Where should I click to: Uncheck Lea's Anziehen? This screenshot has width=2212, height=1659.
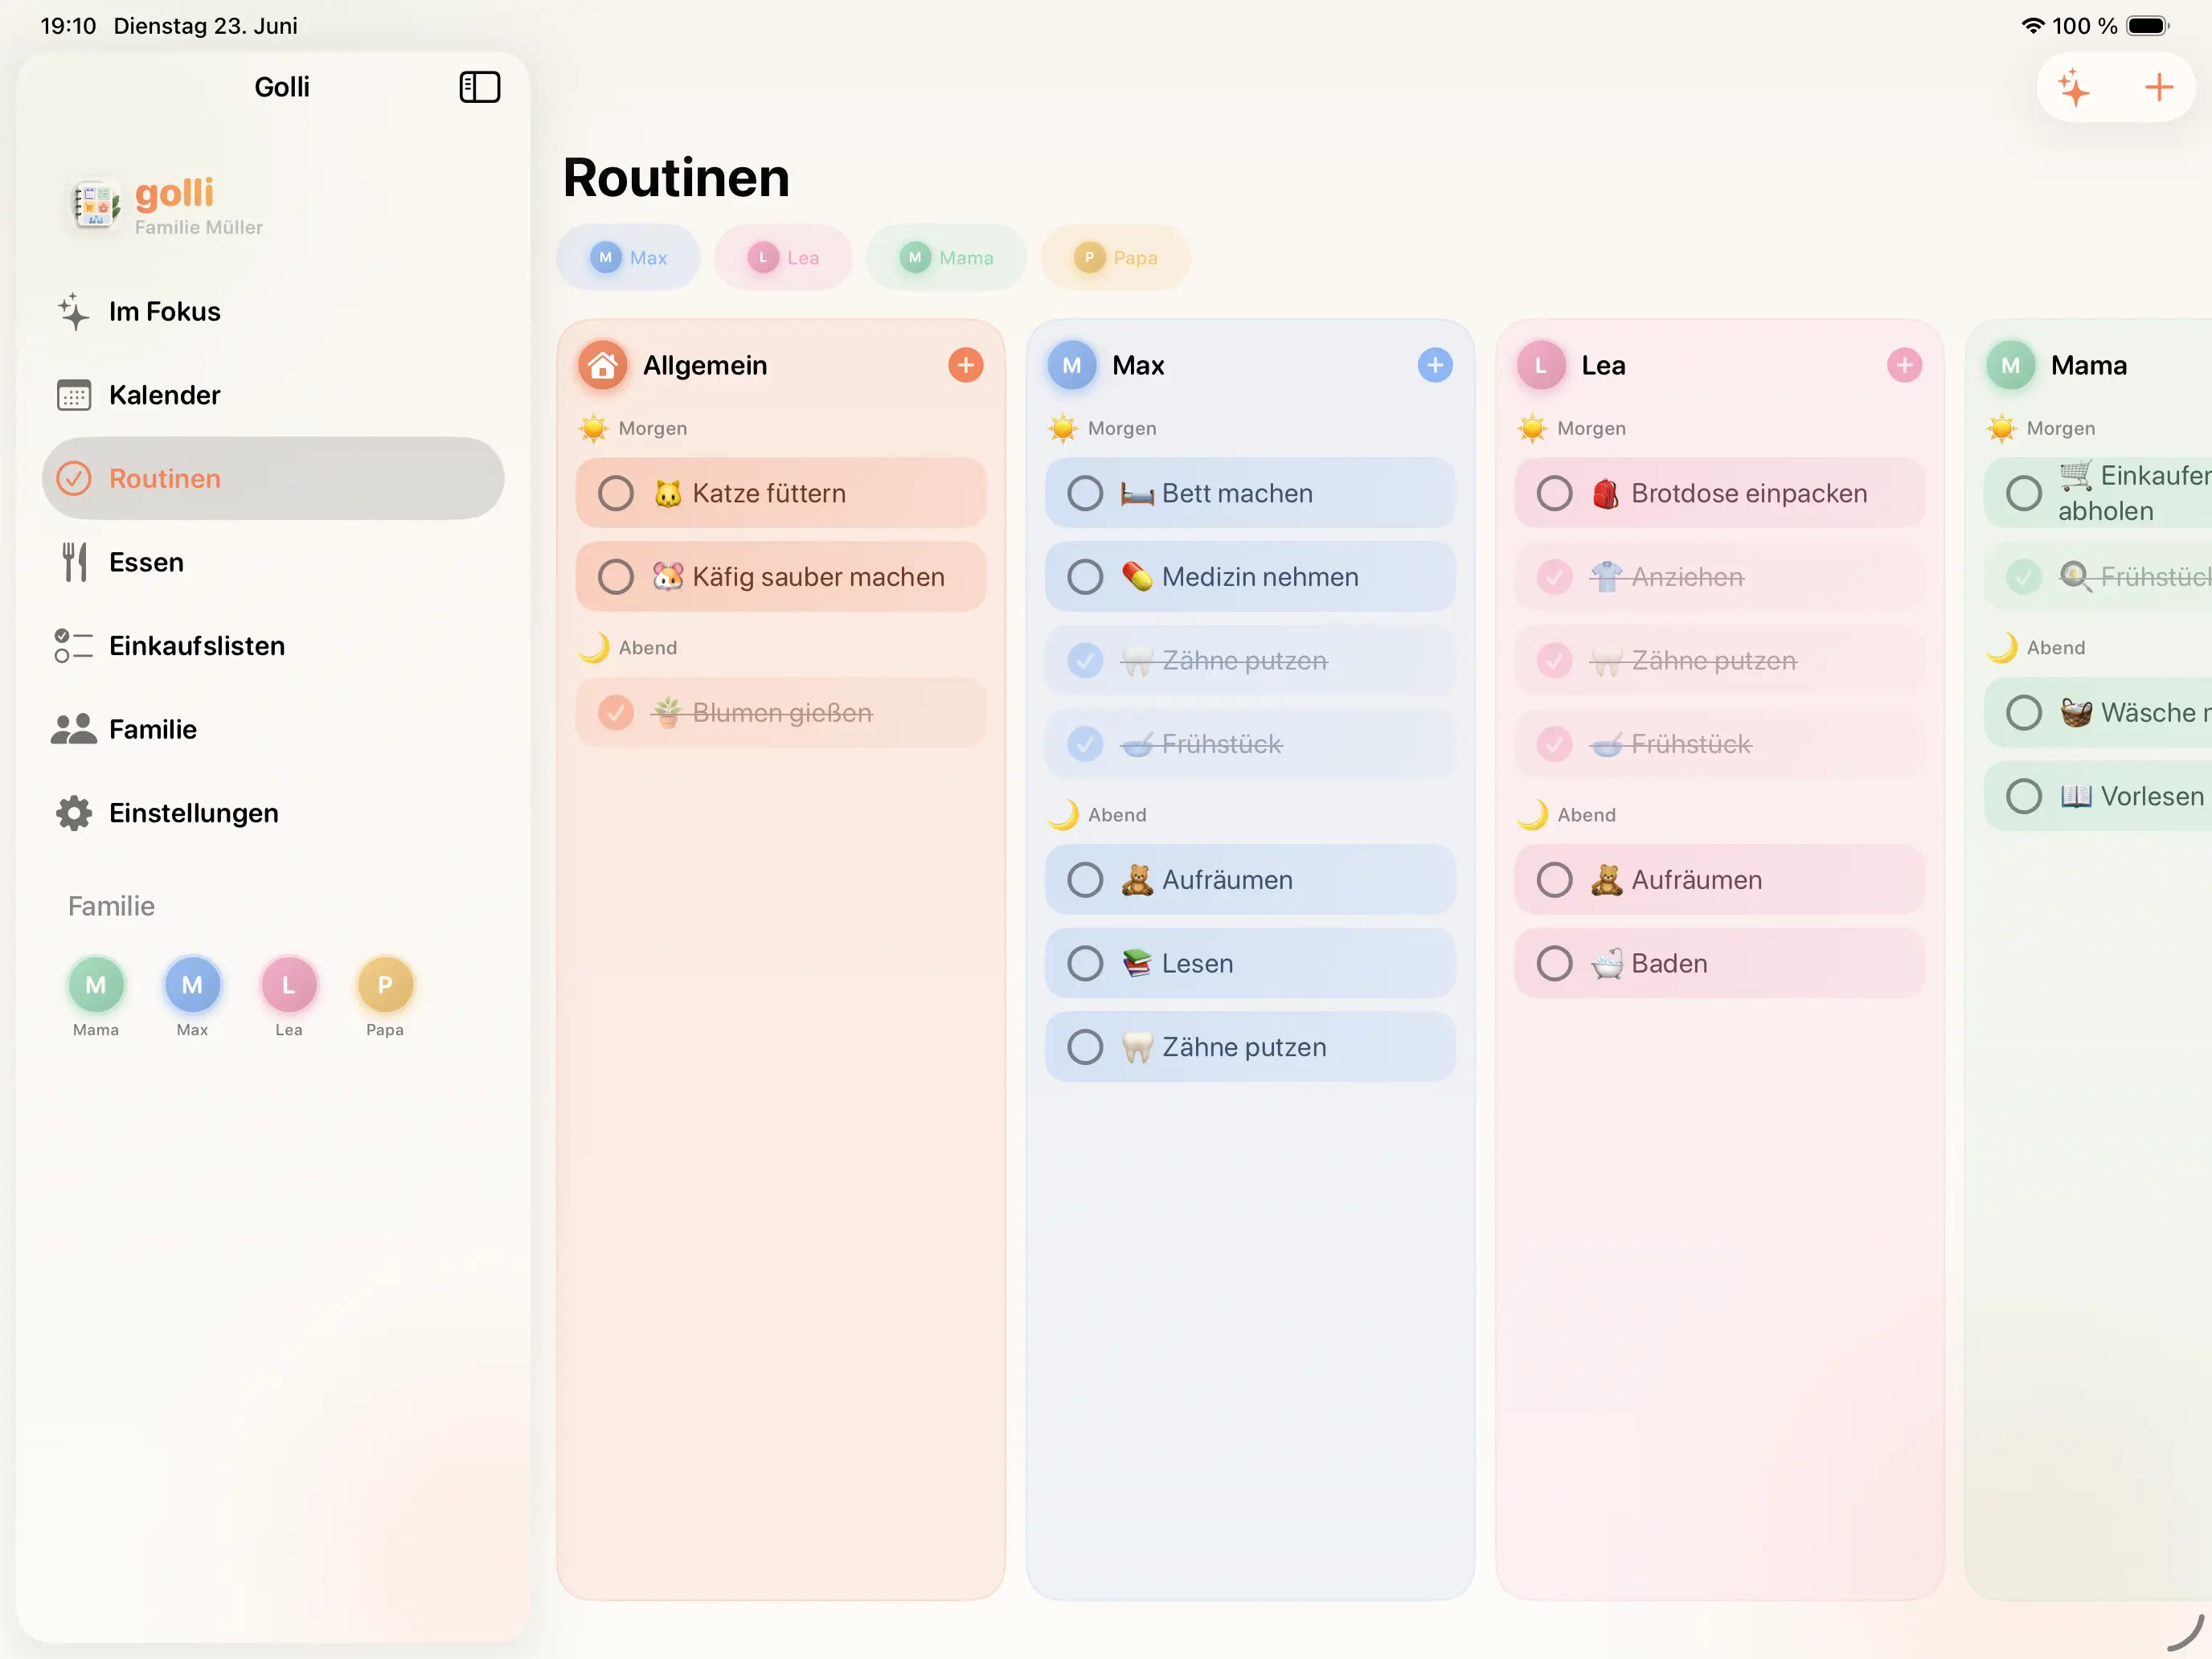[1554, 577]
